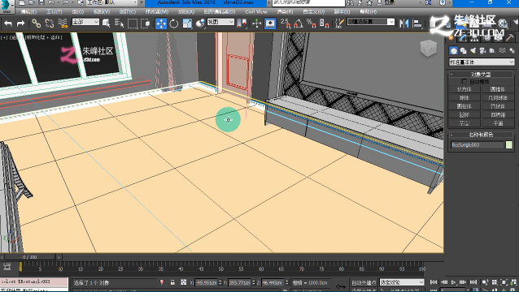Open the workspace 工作区 dropdown
Viewport: 519px width, 292px height.
coord(112,2)
